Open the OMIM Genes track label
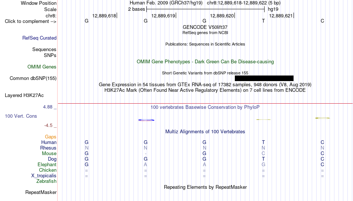Image resolution: width=353 pixels, height=201 pixels. click(42, 67)
